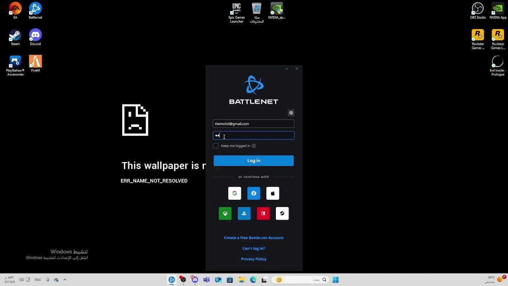Image resolution: width=508 pixels, height=286 pixels.
Task: Continue with Xbox login
Action: (x=225, y=214)
